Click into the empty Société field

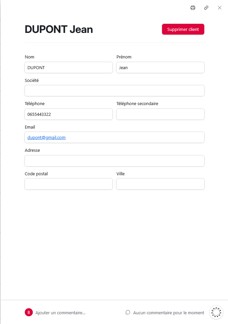click(x=114, y=91)
